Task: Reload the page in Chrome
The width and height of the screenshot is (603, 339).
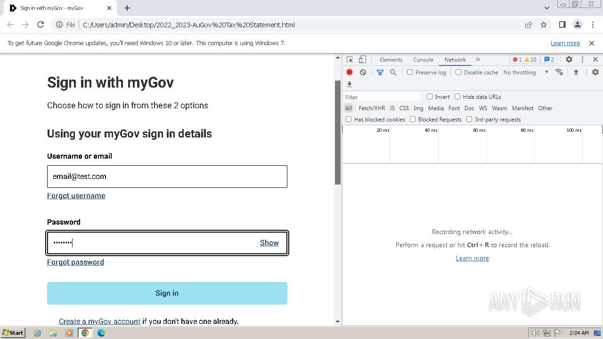Action: click(41, 25)
